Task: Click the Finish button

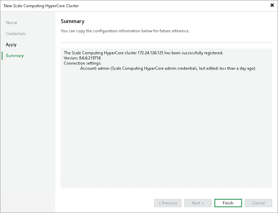Action: [x=228, y=203]
